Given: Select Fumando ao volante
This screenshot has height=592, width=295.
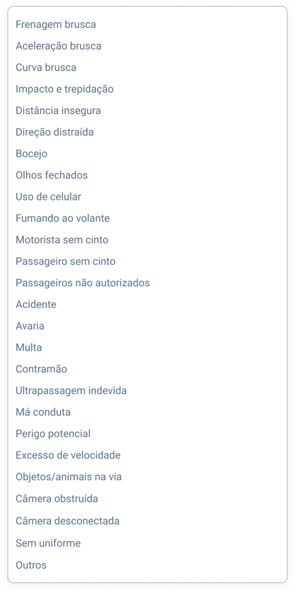Looking at the screenshot, I should tap(147, 218).
